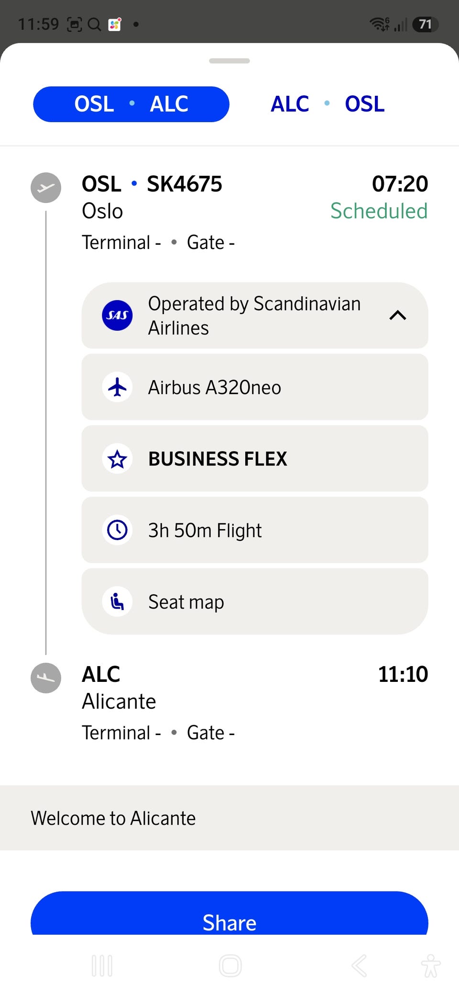Tap the 3h 50m Flight row
This screenshot has height=996, width=459.
click(x=255, y=530)
